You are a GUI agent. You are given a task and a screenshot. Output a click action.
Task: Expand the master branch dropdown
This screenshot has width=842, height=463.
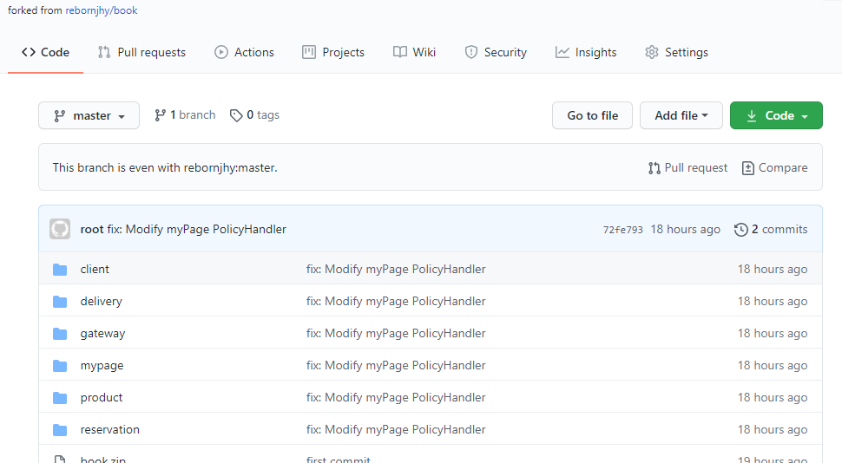pos(89,115)
